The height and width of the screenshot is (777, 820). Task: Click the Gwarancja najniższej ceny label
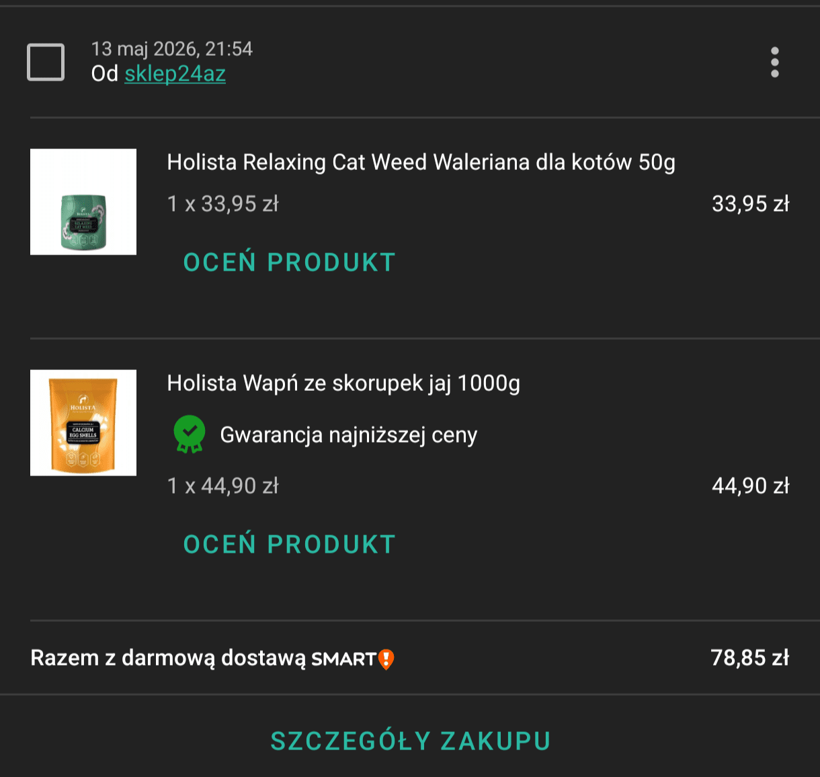[x=349, y=435]
